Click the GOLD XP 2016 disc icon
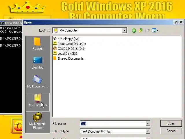Viewport: 185px width, 139px height. click(x=55, y=48)
